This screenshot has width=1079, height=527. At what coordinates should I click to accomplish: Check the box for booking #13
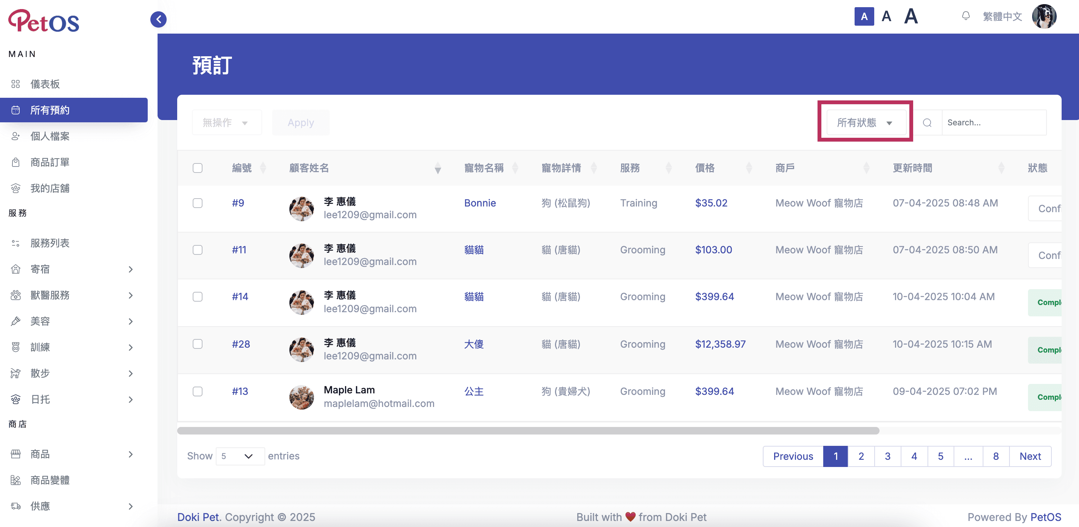pyautogui.click(x=197, y=391)
